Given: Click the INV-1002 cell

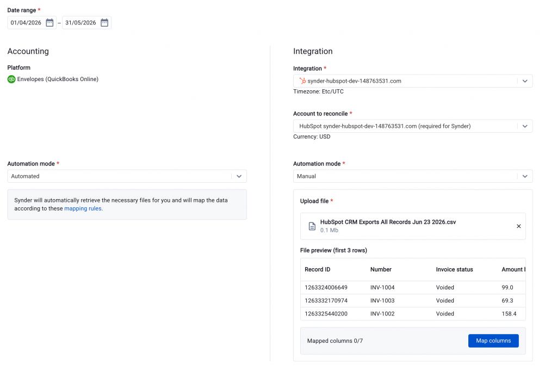Looking at the screenshot, I should click(x=382, y=314).
